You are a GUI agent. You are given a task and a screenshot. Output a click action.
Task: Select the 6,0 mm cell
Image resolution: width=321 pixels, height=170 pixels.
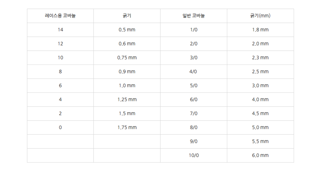coord(260,155)
